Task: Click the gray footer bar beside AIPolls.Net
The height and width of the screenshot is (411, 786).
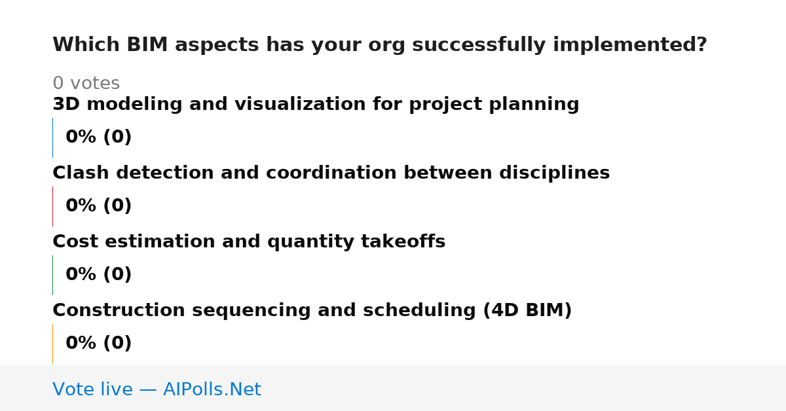Action: (x=524, y=388)
